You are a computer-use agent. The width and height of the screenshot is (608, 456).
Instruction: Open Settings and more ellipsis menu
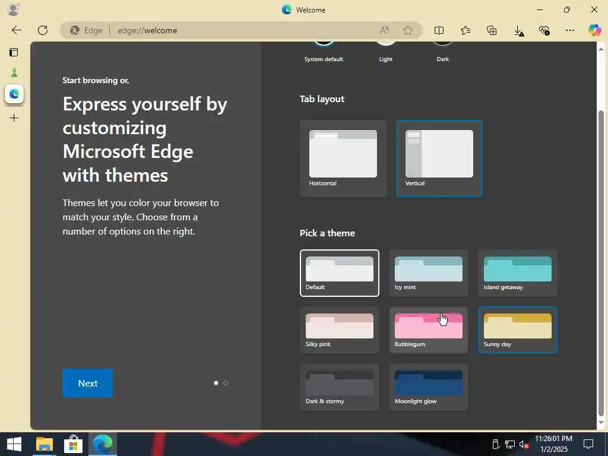coord(569,30)
